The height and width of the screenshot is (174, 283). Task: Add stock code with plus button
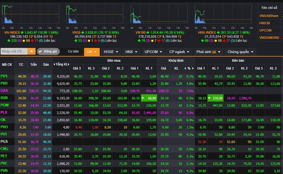tap(32, 51)
